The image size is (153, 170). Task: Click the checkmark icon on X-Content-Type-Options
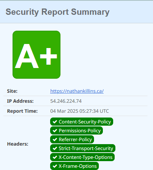55,157
